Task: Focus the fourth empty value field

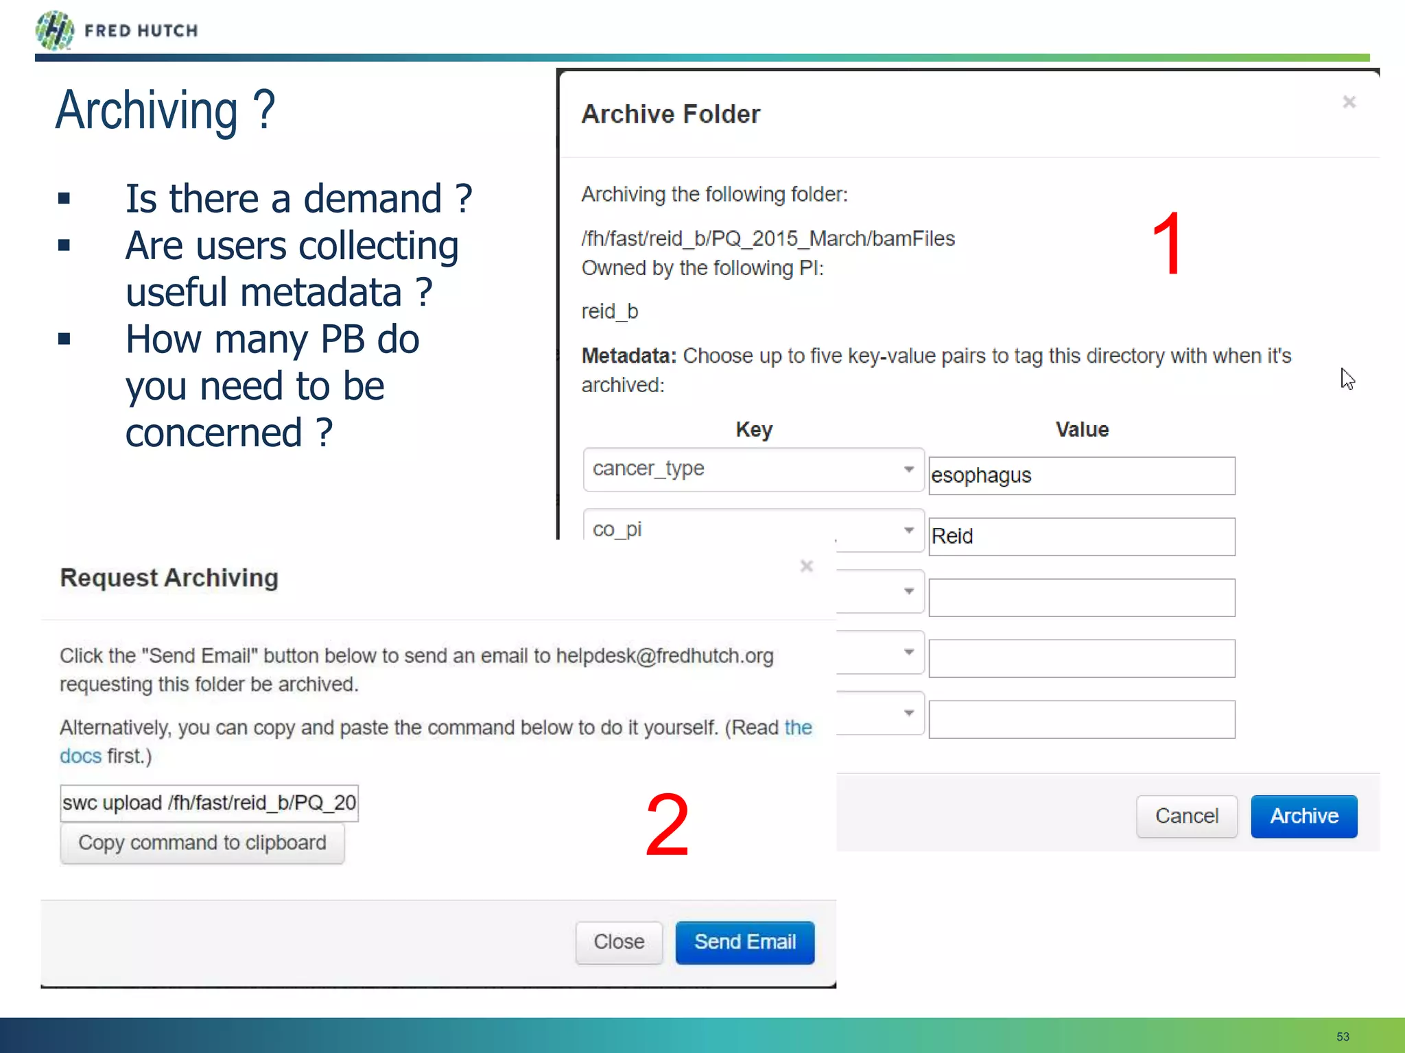Action: [1082, 658]
